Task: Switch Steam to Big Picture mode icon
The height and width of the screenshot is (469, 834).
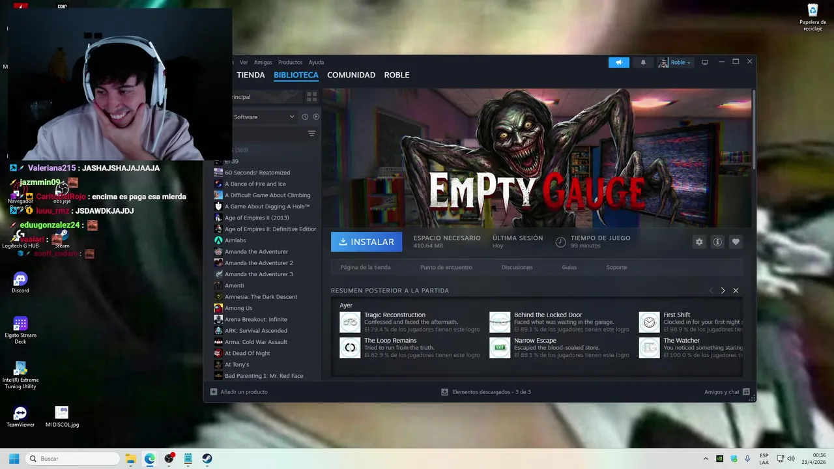Action: pyautogui.click(x=704, y=63)
